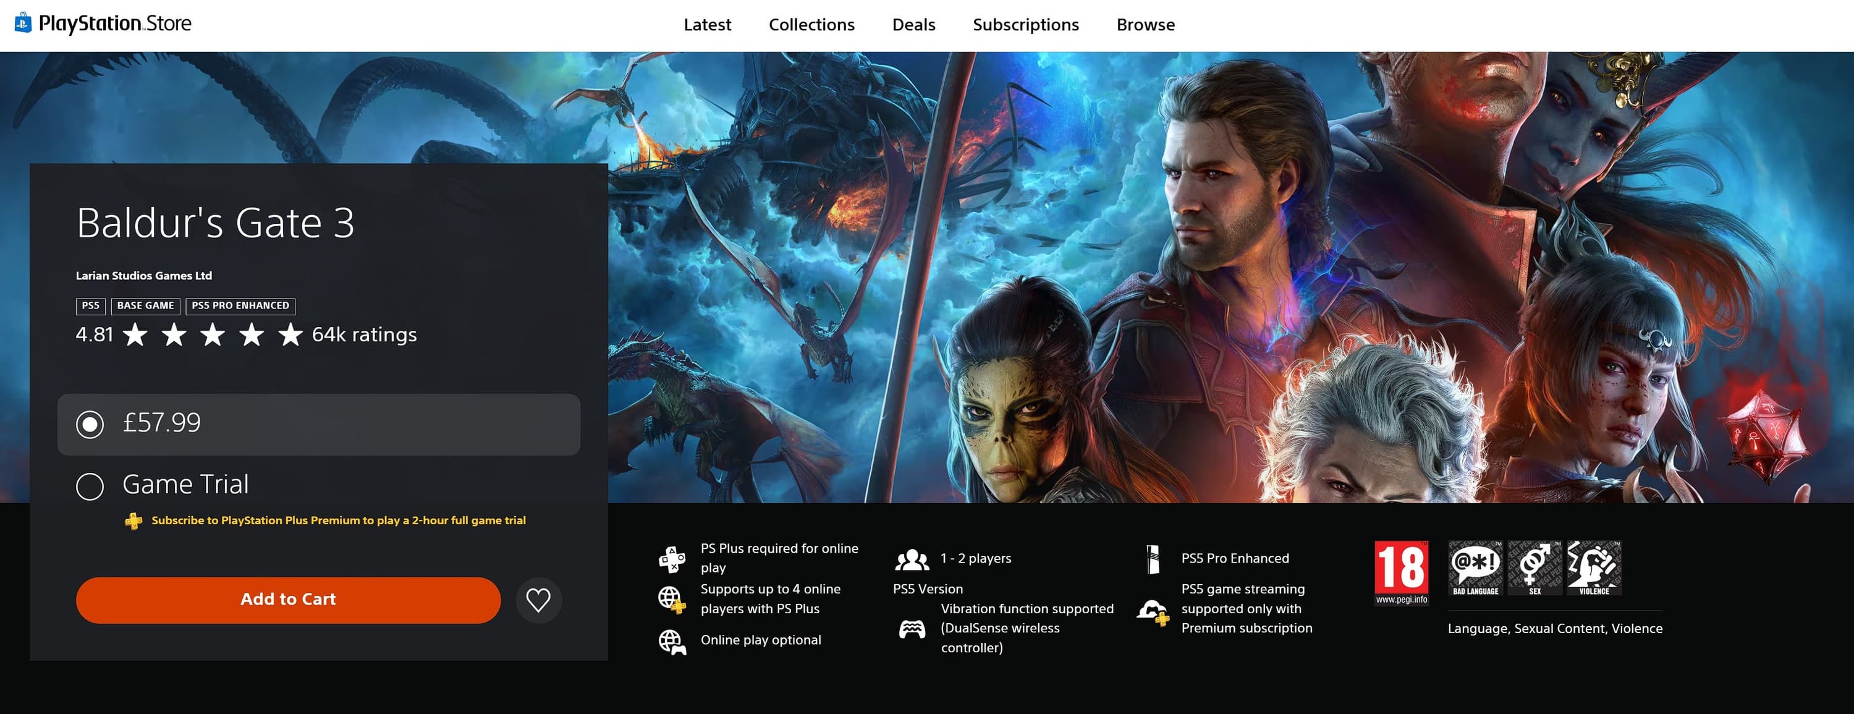Click the wishlist heart icon
1854x714 pixels.
pos(538,600)
